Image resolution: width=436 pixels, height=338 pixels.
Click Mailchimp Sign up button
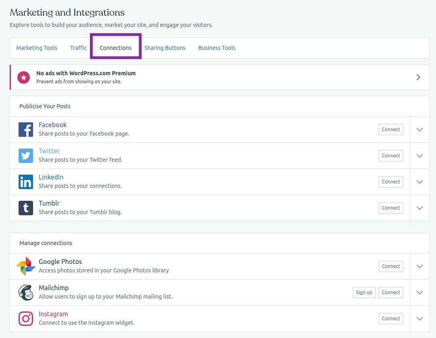pyautogui.click(x=364, y=293)
